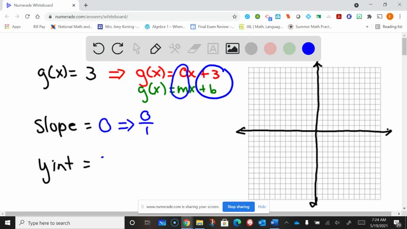Select the eraser tool

194,49
